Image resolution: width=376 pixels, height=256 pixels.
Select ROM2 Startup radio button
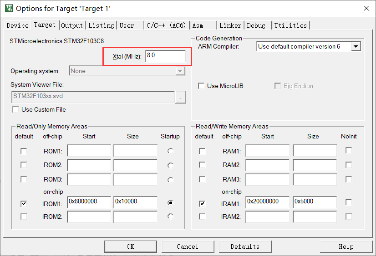point(171,165)
